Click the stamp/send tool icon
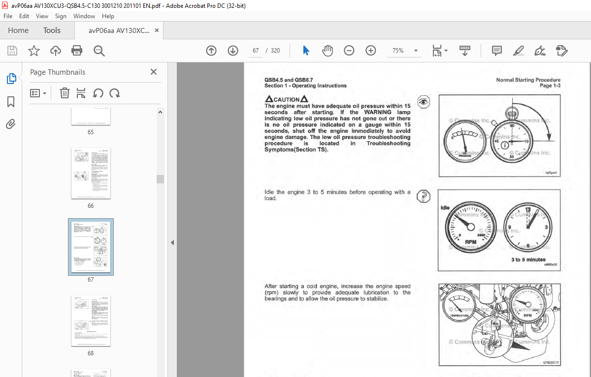The image size is (591, 377). tap(562, 51)
